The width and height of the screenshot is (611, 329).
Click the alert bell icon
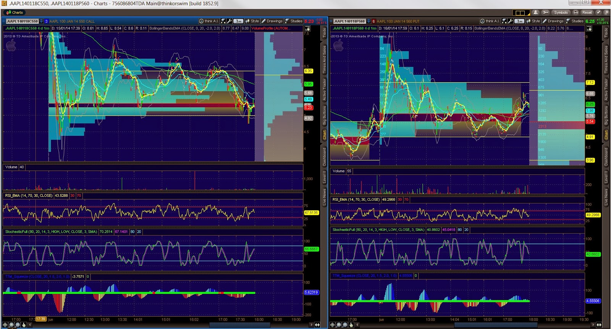536,13
